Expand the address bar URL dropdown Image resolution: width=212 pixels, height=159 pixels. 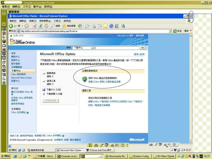[170, 31]
